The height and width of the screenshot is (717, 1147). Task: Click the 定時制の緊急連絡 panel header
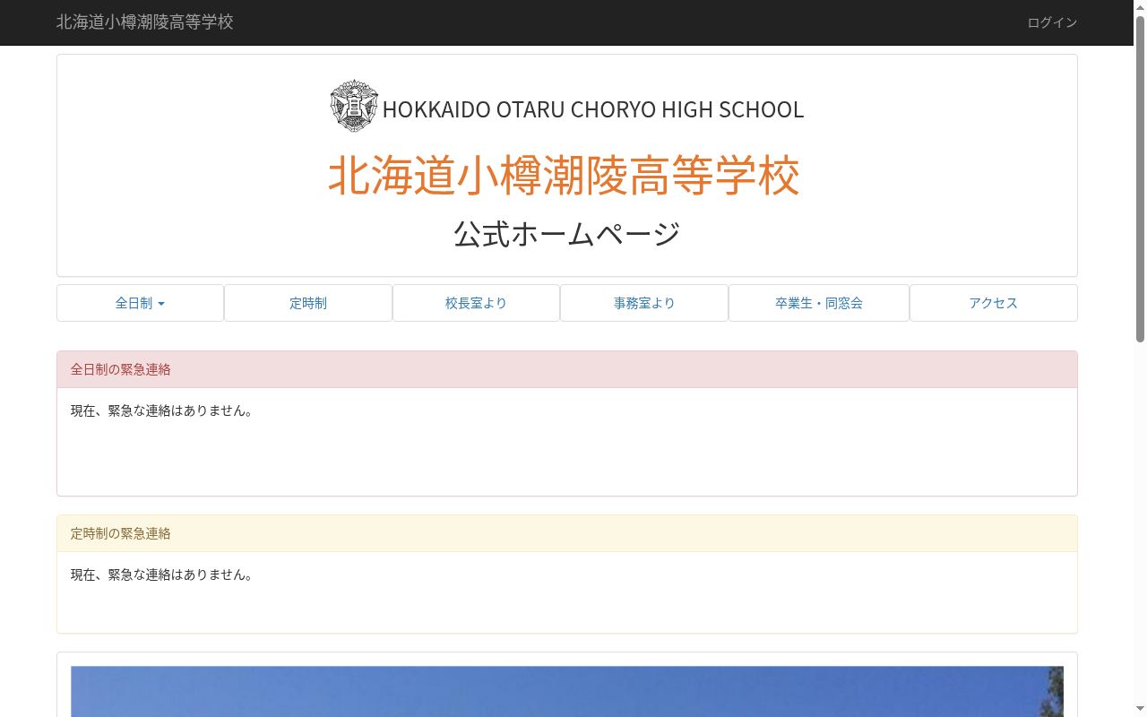point(567,533)
